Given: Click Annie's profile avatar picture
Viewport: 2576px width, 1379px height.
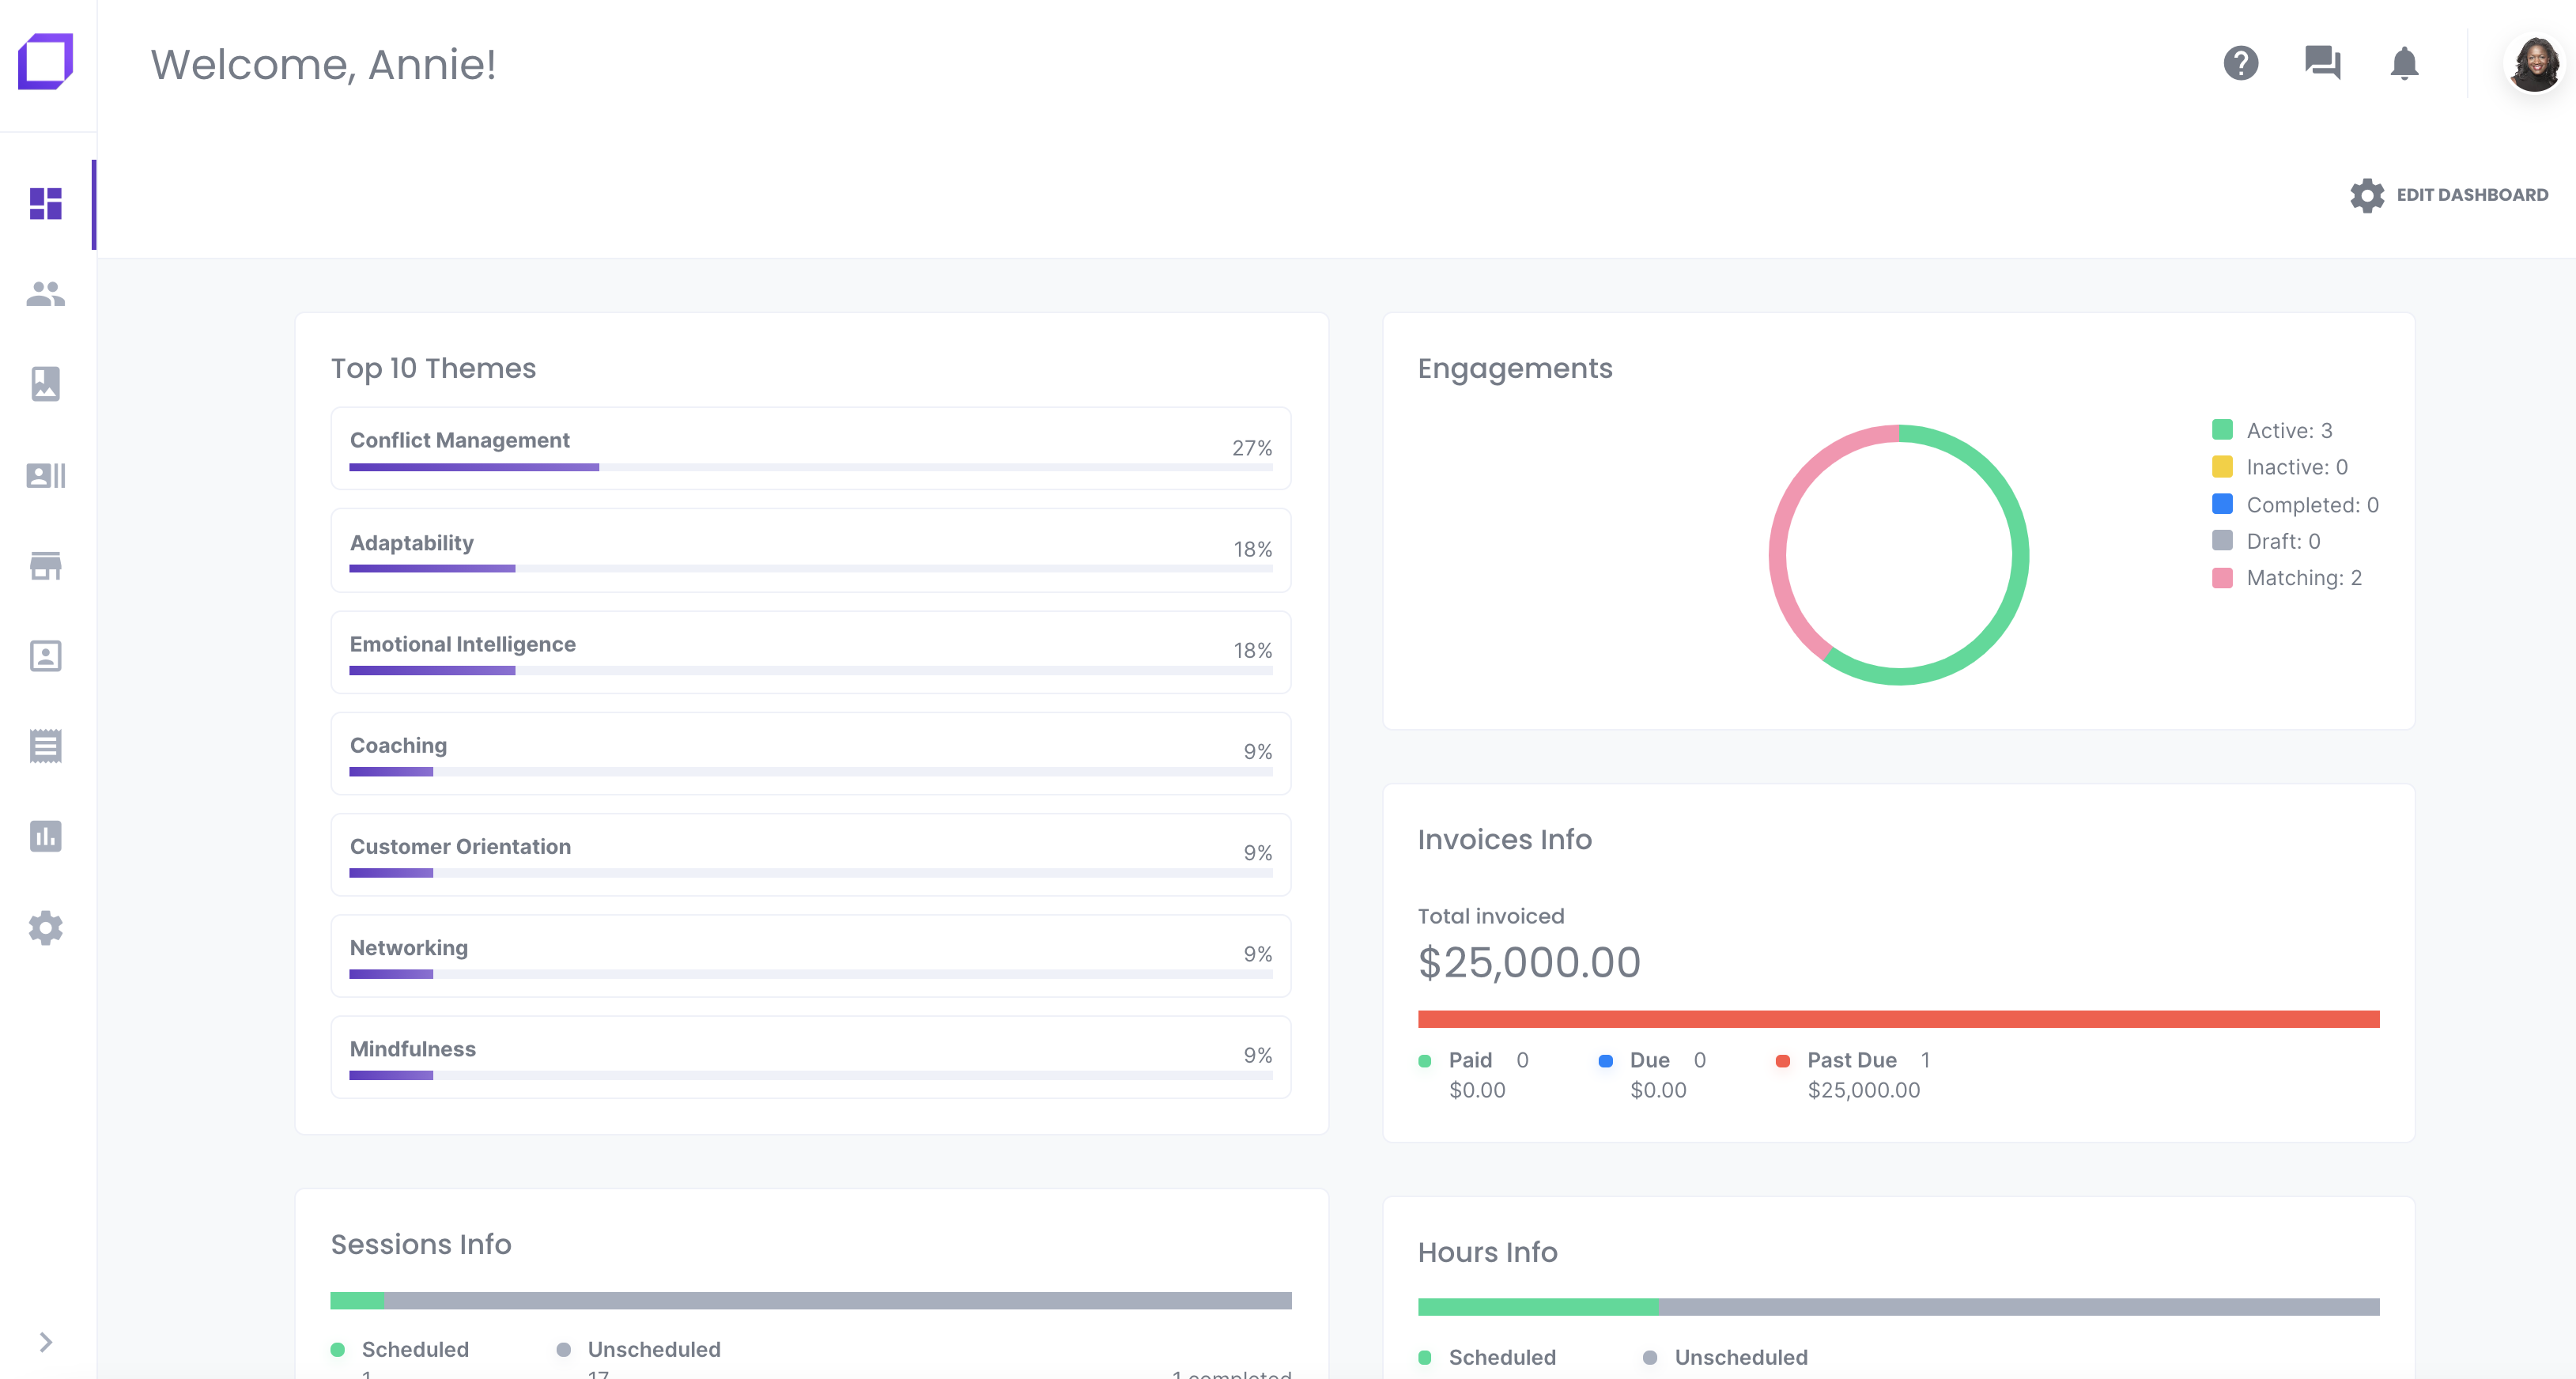Looking at the screenshot, I should (x=2533, y=64).
